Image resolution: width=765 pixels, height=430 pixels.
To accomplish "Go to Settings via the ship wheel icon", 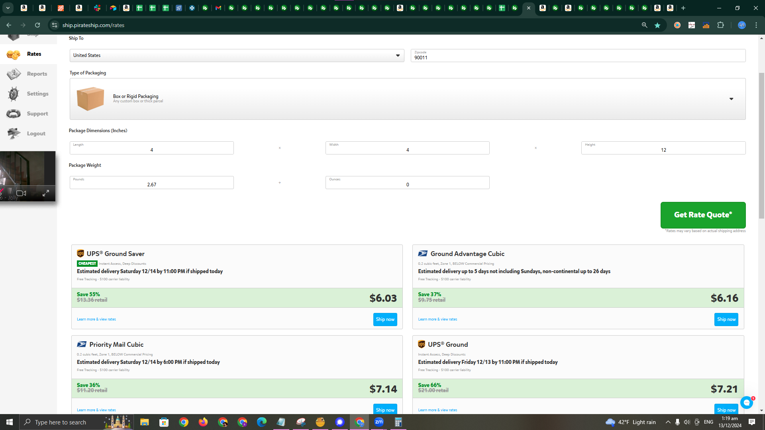I will click(x=14, y=94).
